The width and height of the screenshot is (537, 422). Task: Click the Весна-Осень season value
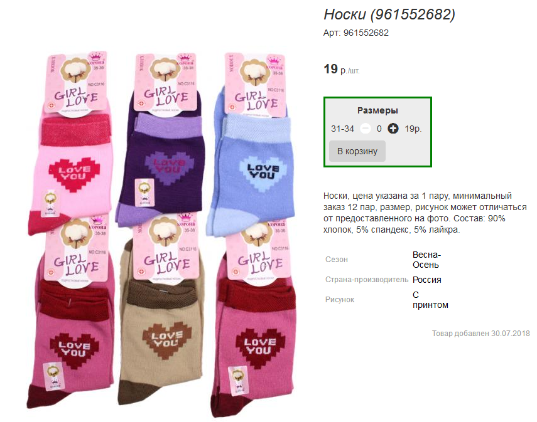(426, 260)
